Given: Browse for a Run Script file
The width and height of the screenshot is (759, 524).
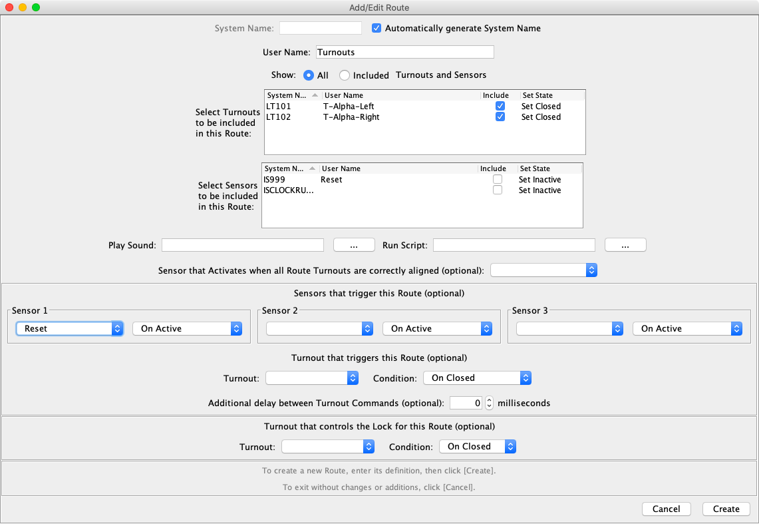Looking at the screenshot, I should pos(625,246).
